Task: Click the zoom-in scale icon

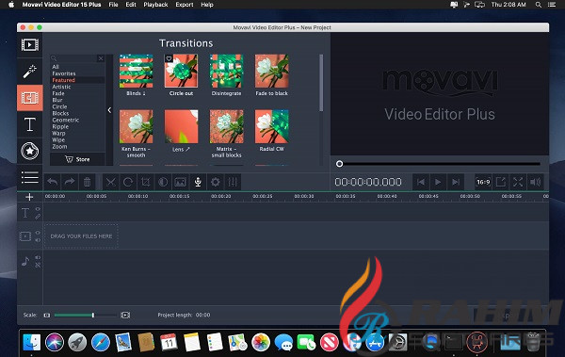Action: 125,316
